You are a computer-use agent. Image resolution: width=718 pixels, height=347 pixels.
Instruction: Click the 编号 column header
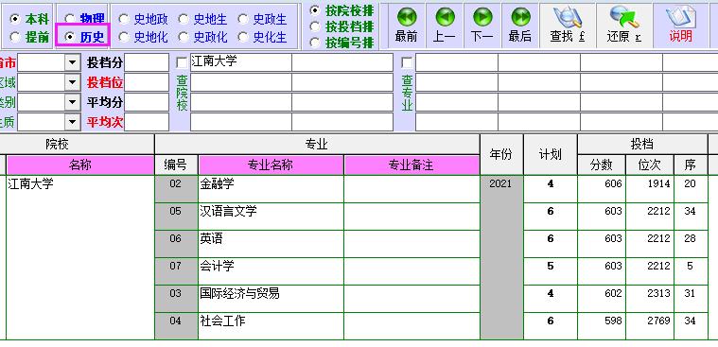(x=176, y=165)
